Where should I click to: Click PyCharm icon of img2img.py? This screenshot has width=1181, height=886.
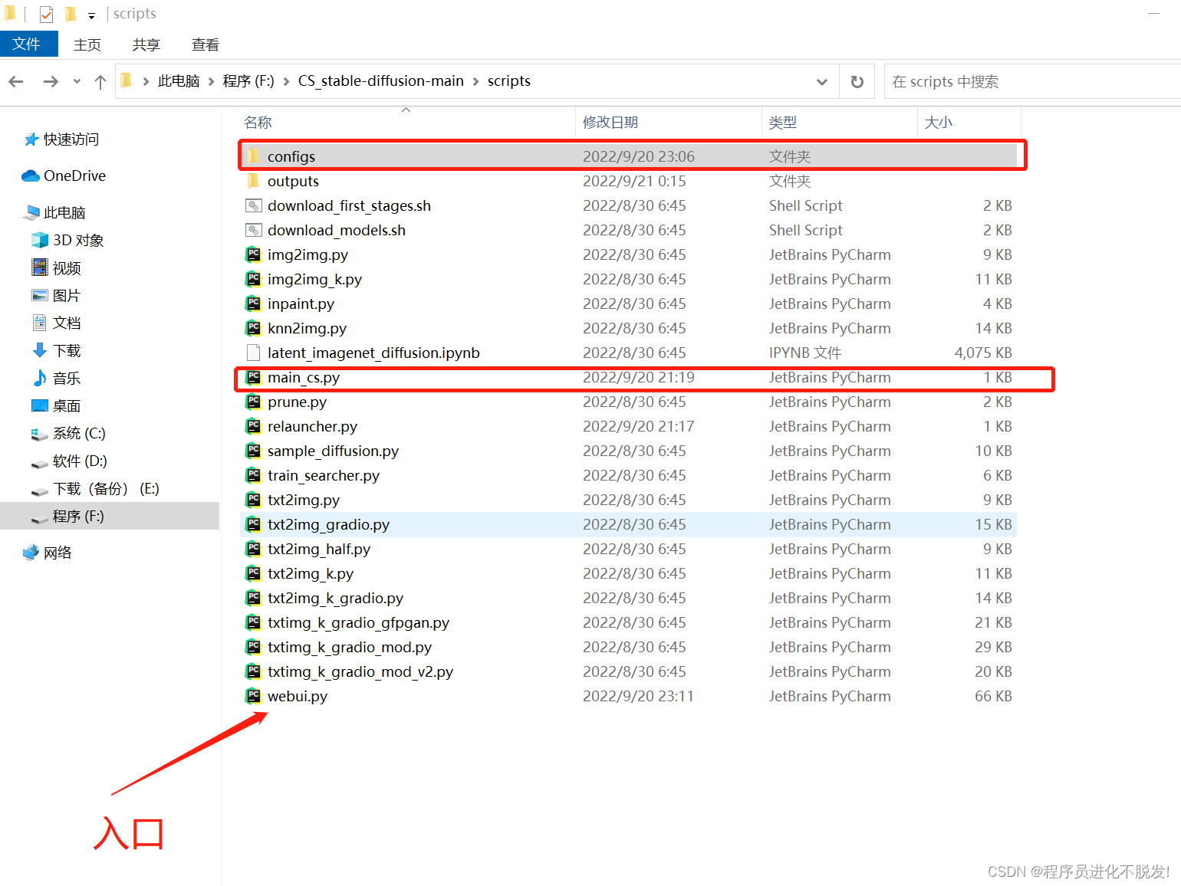[254, 254]
